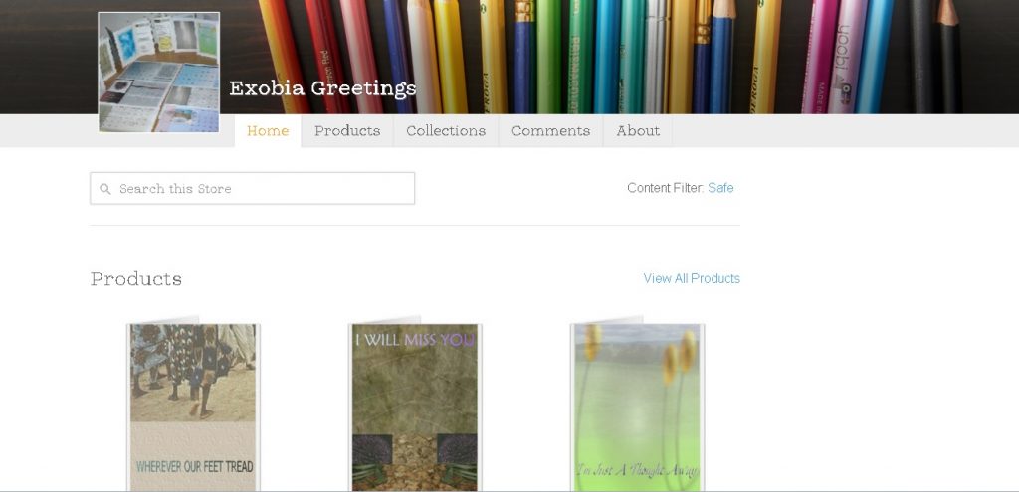
Task: Select the Home tab
Action: (x=268, y=131)
